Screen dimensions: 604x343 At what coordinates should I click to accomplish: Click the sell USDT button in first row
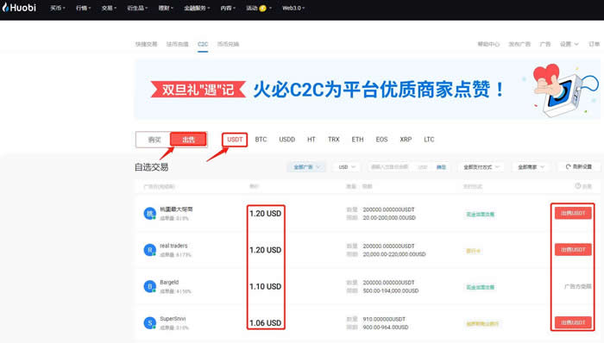[573, 213]
